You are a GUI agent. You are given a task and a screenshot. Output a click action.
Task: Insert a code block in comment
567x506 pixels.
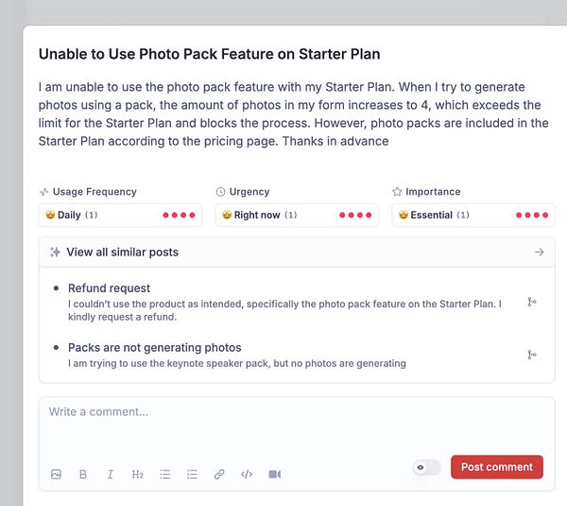point(247,475)
